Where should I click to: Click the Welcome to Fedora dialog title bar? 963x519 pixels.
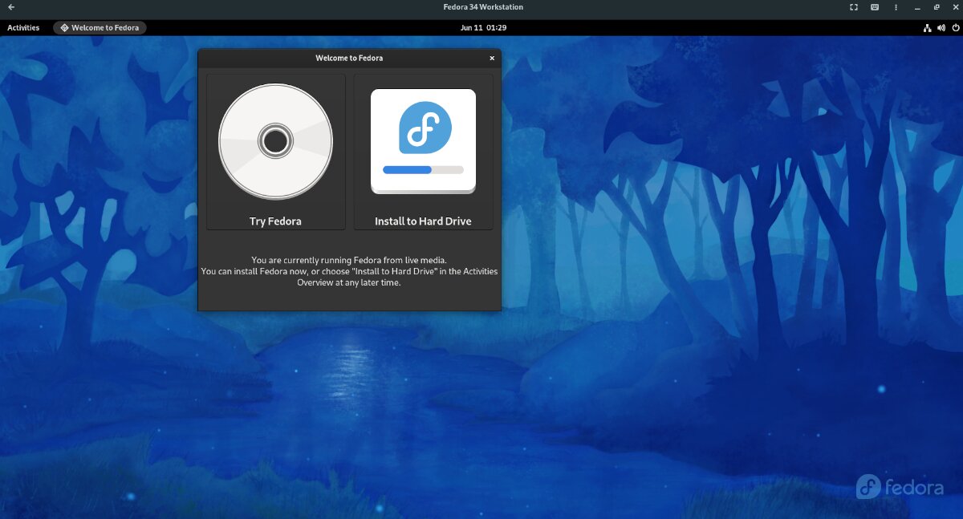pyautogui.click(x=348, y=59)
